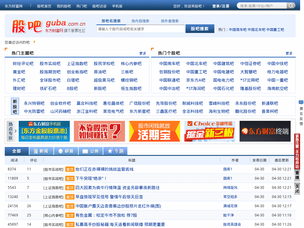304x228 pixels.
Task: Open author 网络旋风 profile
Action: (230, 188)
